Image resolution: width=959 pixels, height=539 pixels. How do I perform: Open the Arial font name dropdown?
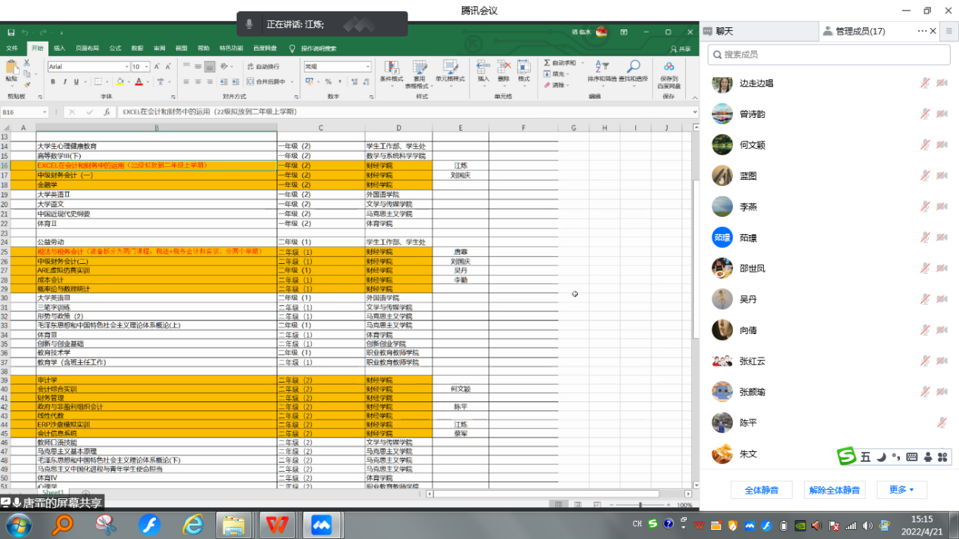(126, 67)
